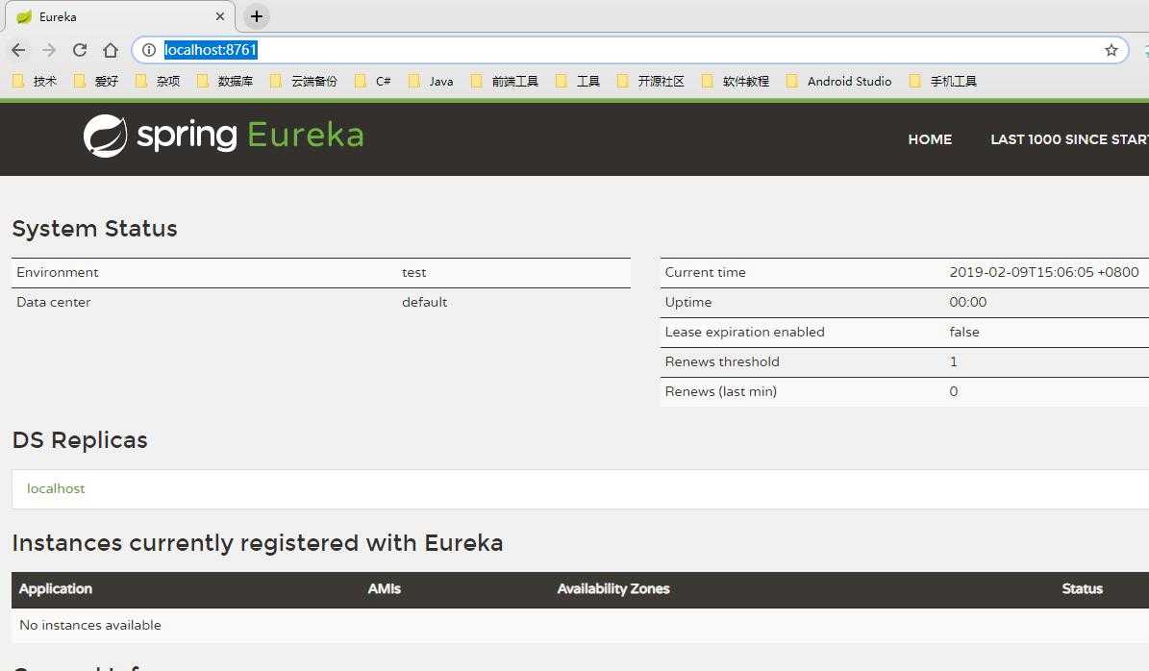Click the Spring Eureka logo
Viewport: 1149px width, 671px height.
point(223,136)
